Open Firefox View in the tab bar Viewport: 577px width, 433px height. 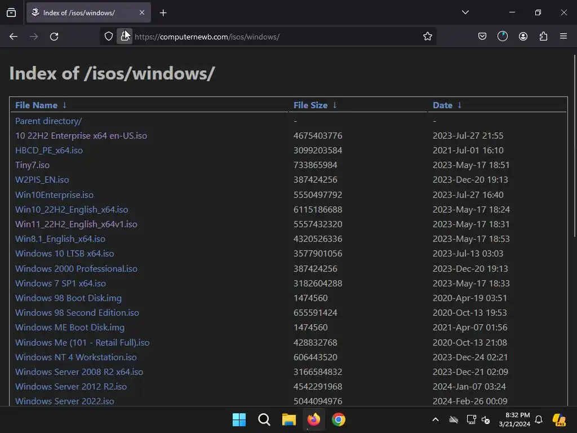pos(11,12)
